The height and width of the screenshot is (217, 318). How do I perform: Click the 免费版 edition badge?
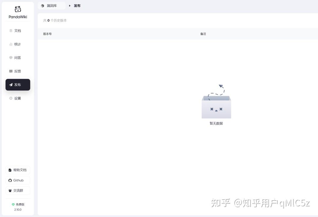click(18, 204)
